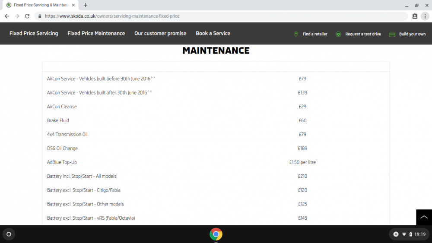Open Fixed Price Maintenance menu item

click(96, 33)
